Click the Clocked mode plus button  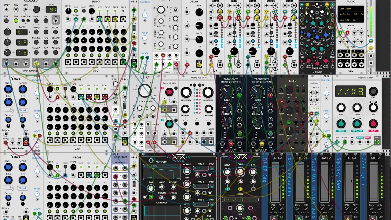[x=28, y=21]
